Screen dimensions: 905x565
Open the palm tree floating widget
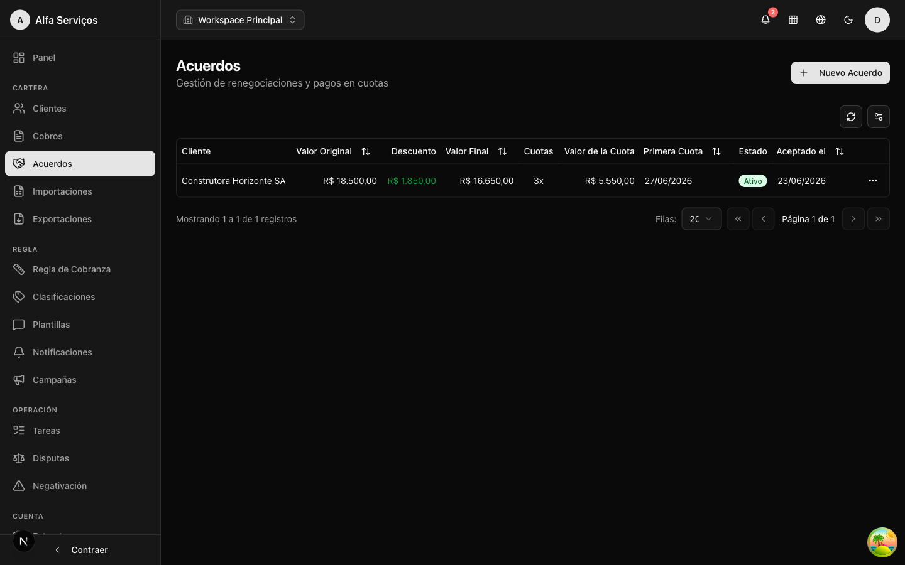(882, 542)
